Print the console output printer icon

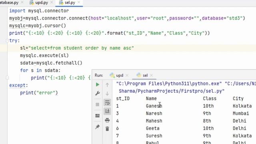tap(107, 120)
